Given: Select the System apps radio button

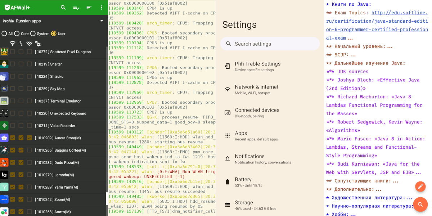Looking at the screenshot, I should pyautogui.click(x=33, y=33).
